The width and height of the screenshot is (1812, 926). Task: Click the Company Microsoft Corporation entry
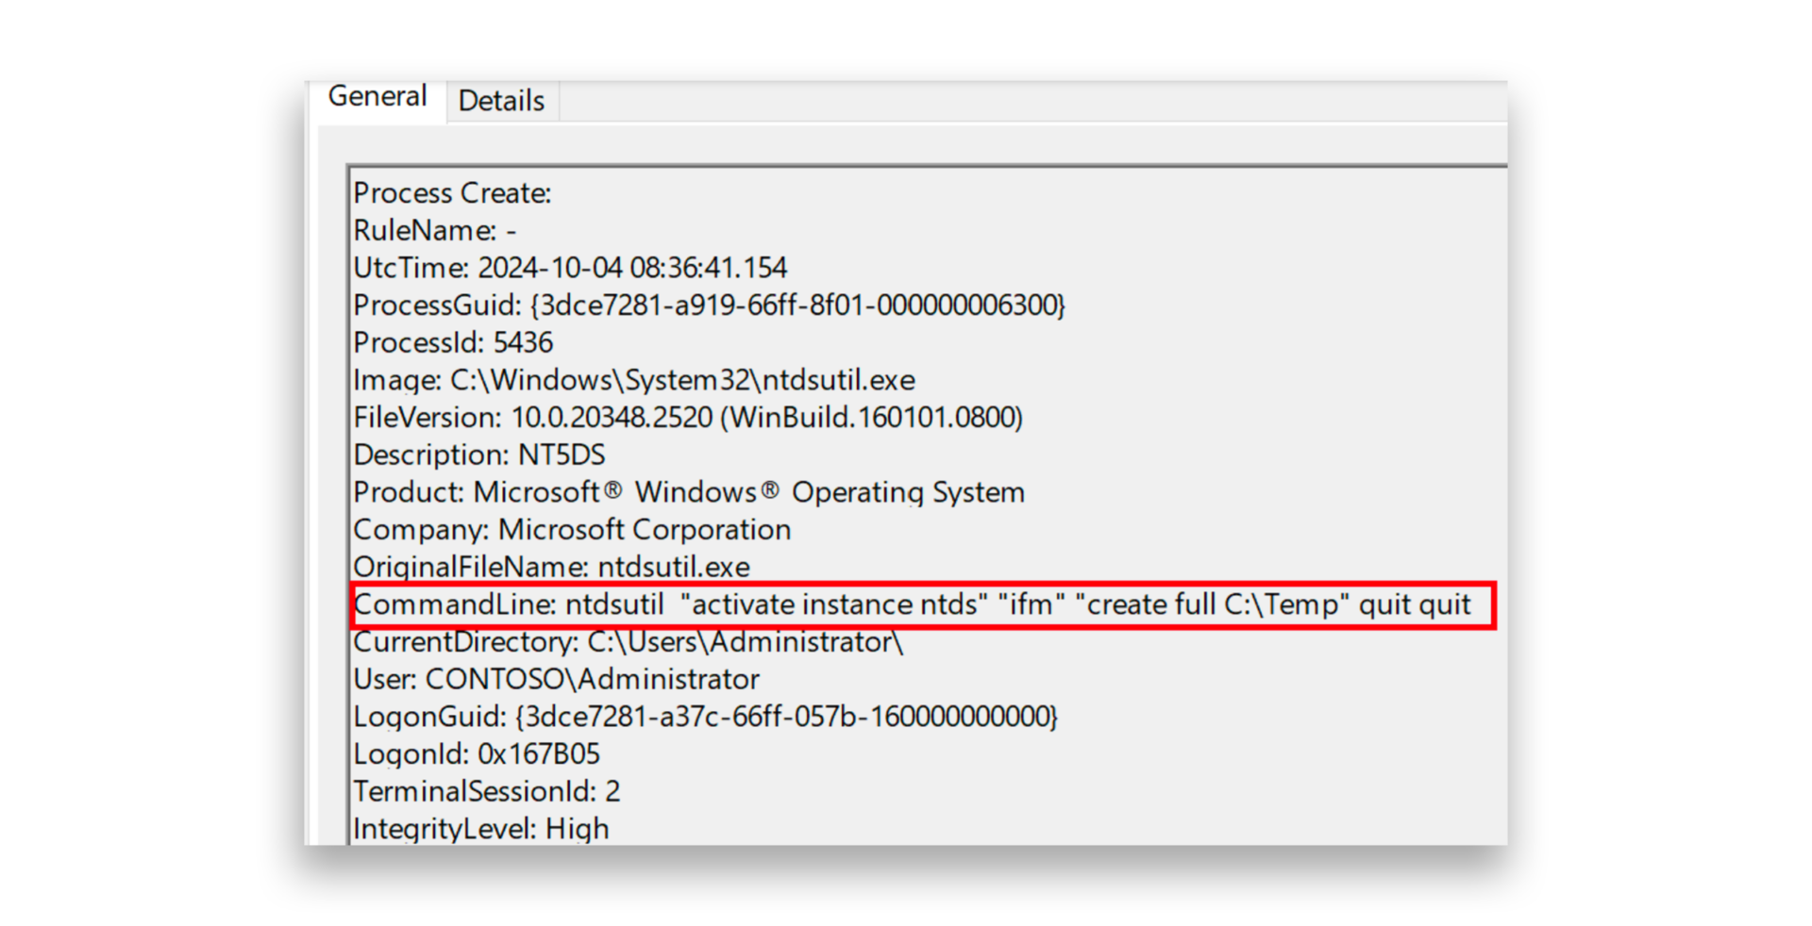(x=571, y=529)
